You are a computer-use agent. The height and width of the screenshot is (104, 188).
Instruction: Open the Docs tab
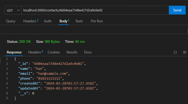pos(88,52)
